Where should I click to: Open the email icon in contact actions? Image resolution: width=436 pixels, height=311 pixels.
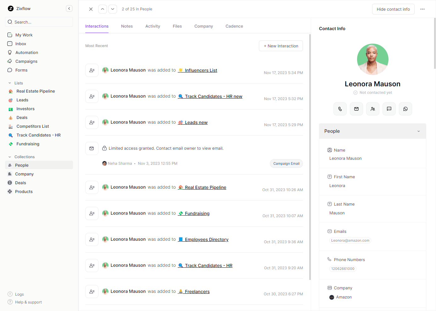(356, 109)
